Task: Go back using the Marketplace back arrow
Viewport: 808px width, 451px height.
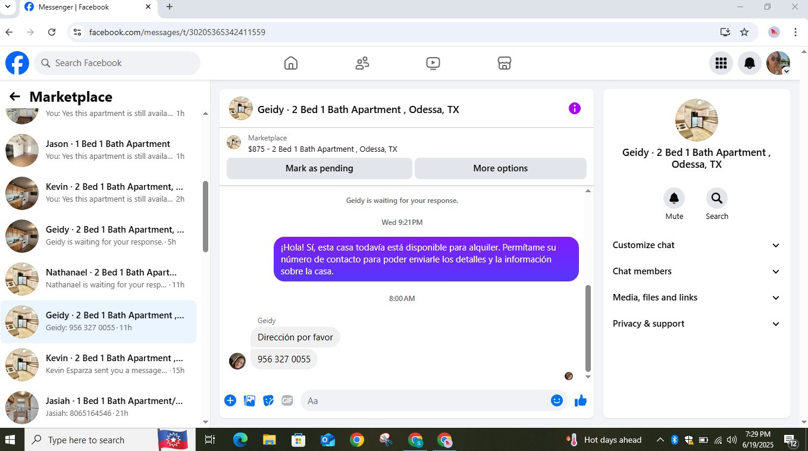Action: pyautogui.click(x=15, y=96)
